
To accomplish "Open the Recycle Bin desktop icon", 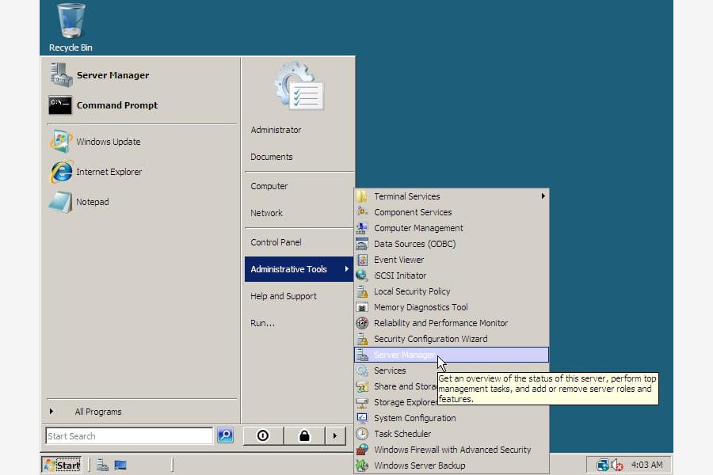I will pos(71,27).
